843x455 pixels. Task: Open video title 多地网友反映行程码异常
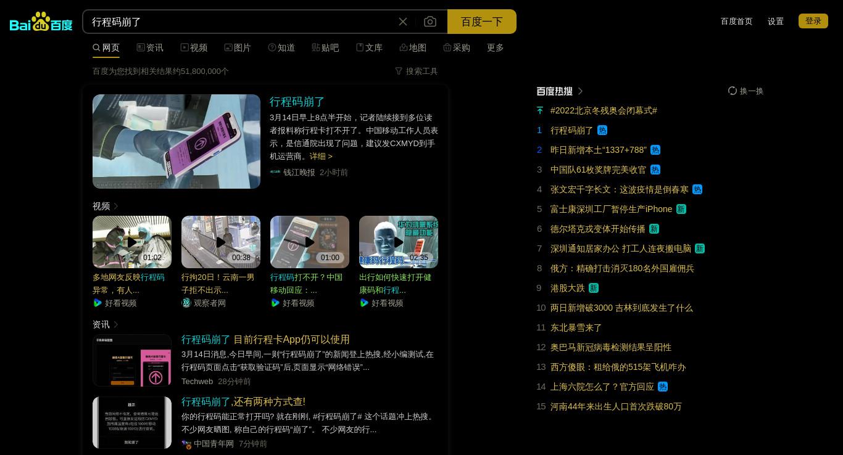[x=128, y=284]
